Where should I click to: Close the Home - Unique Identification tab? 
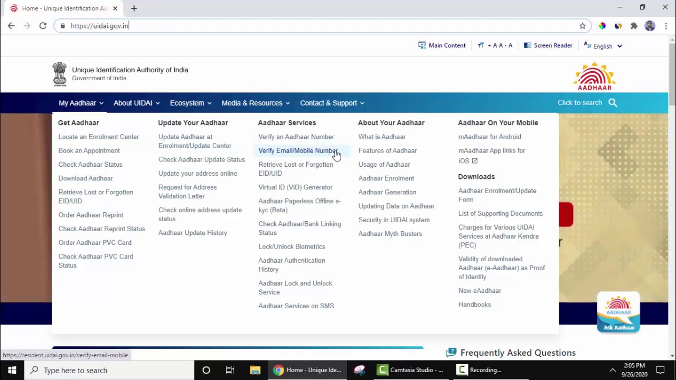click(115, 8)
